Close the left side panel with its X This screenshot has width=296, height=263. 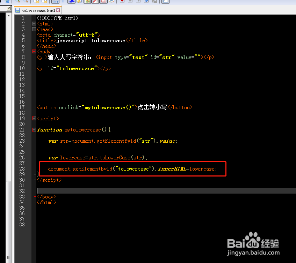(8, 8)
